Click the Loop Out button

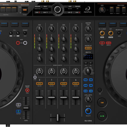(110, 33)
